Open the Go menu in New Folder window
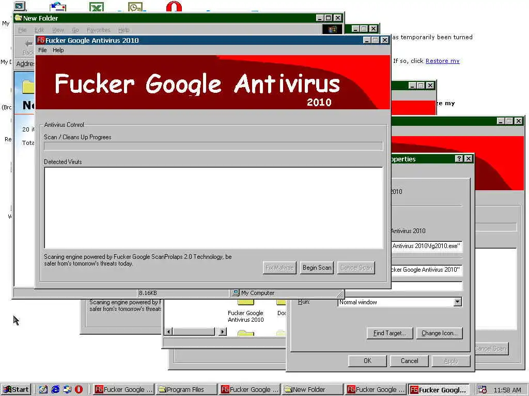Viewport: 529px width, 396px height. click(x=75, y=30)
